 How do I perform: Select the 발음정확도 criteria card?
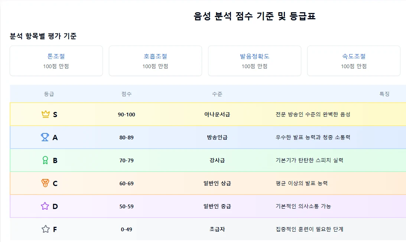click(x=254, y=61)
